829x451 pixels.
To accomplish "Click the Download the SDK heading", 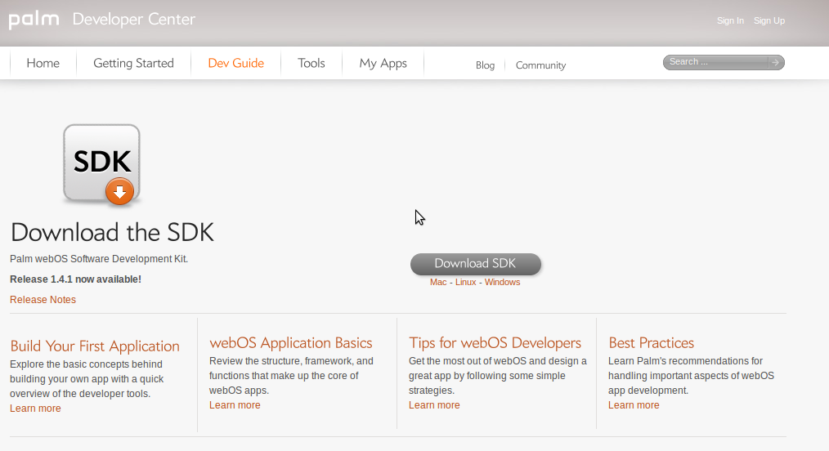I will [x=112, y=232].
